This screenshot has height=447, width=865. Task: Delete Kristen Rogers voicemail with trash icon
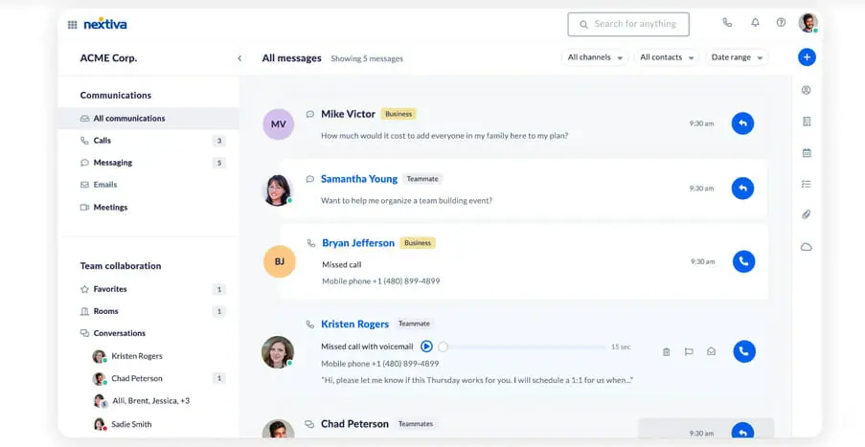point(667,351)
